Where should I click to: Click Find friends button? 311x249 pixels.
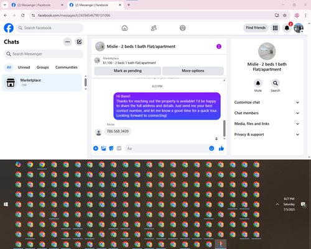pyautogui.click(x=256, y=28)
